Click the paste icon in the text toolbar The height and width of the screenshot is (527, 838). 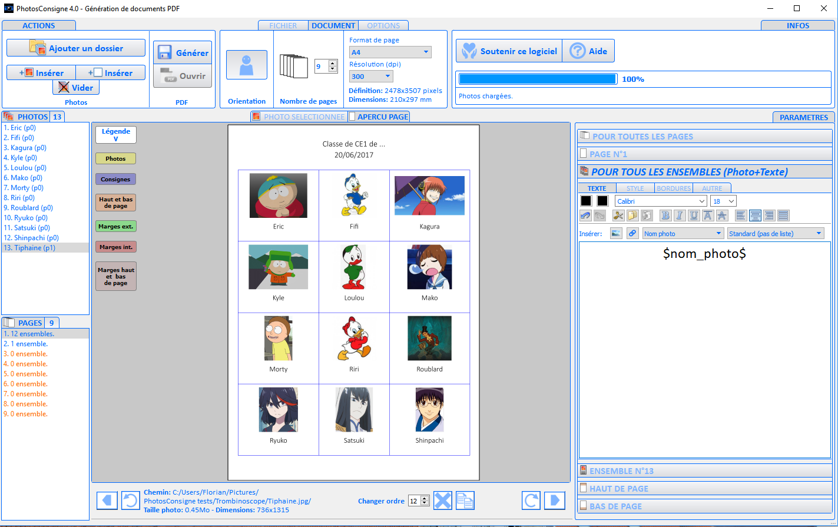(647, 216)
